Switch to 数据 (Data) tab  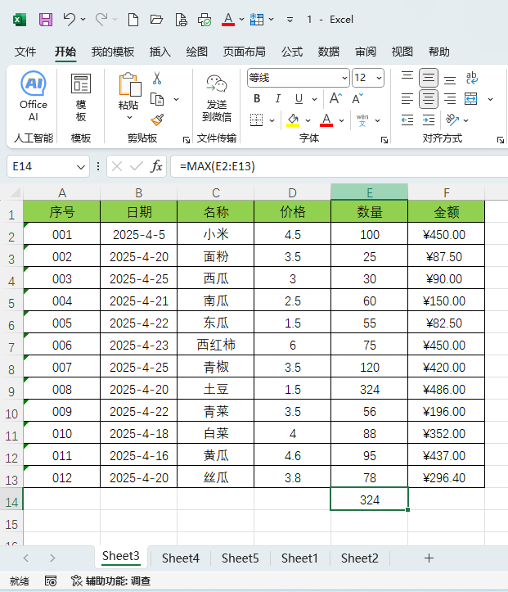point(329,52)
